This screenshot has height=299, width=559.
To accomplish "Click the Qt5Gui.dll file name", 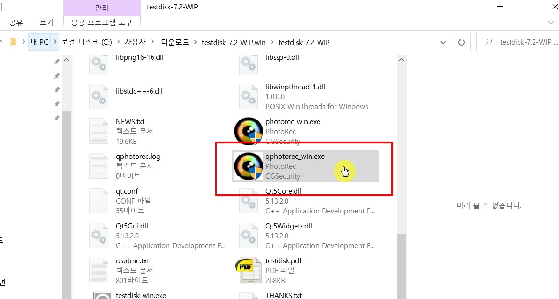I will (x=132, y=226).
